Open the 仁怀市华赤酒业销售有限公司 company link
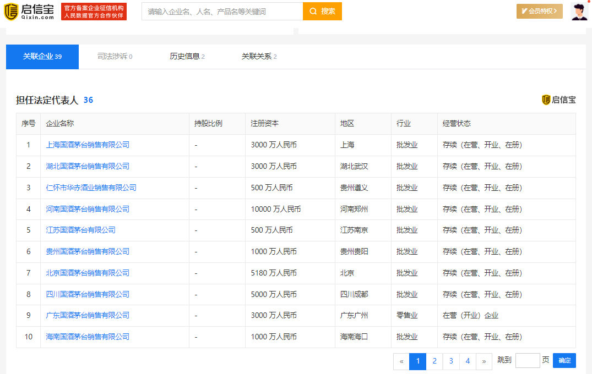Screen dimensions: 592x374 (x=91, y=188)
